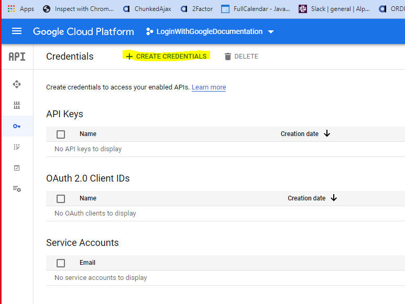This screenshot has width=405, height=304.
Task: Click the Create Credentials button
Action: (166, 56)
